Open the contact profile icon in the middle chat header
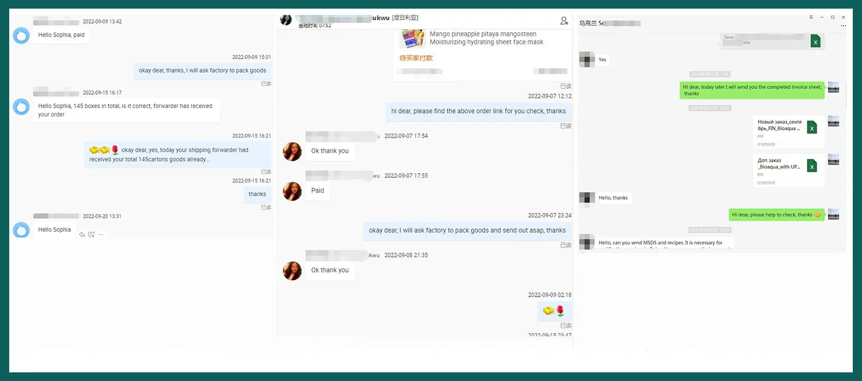The height and width of the screenshot is (381, 862). click(x=564, y=21)
